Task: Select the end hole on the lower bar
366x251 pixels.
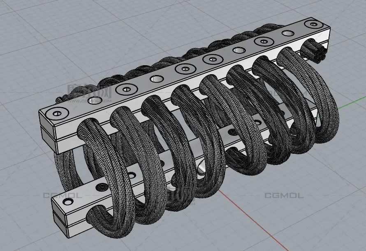Action: pos(65,203)
